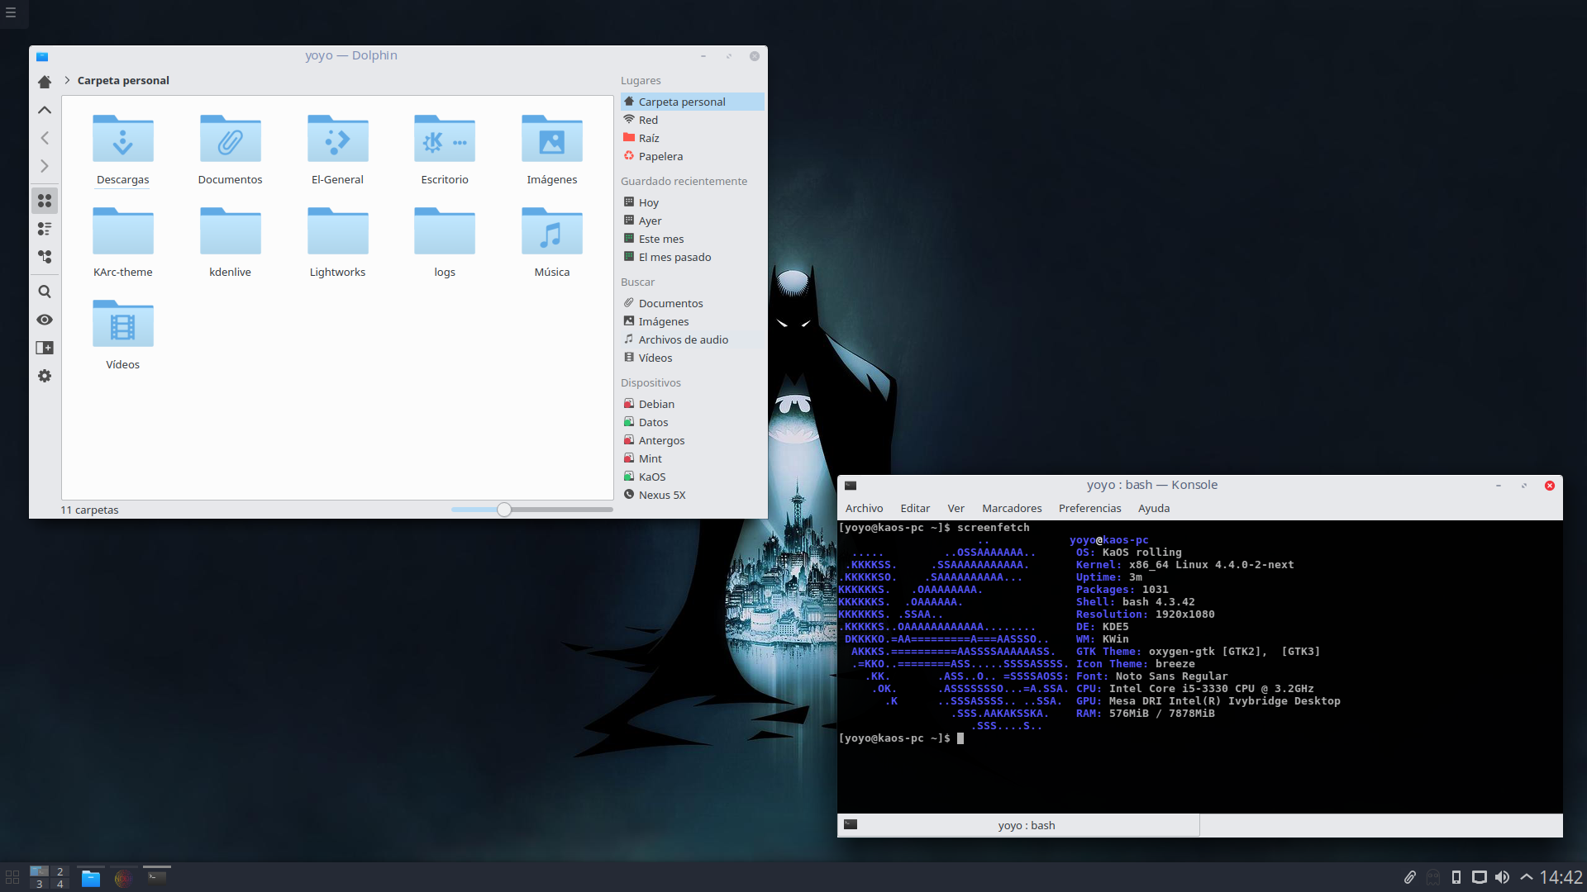The width and height of the screenshot is (1587, 892).
Task: Mount the Debian device
Action: pos(693,404)
